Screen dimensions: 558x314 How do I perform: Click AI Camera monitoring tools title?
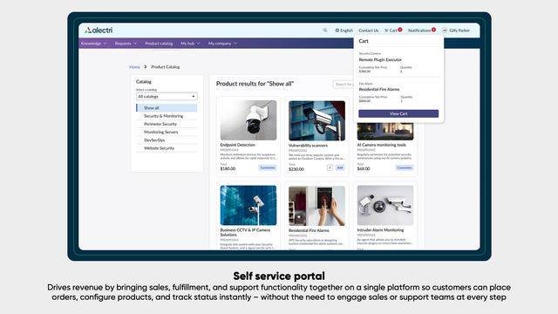[x=382, y=145]
